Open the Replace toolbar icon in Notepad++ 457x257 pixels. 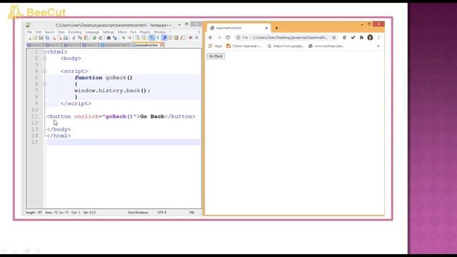[x=115, y=38]
